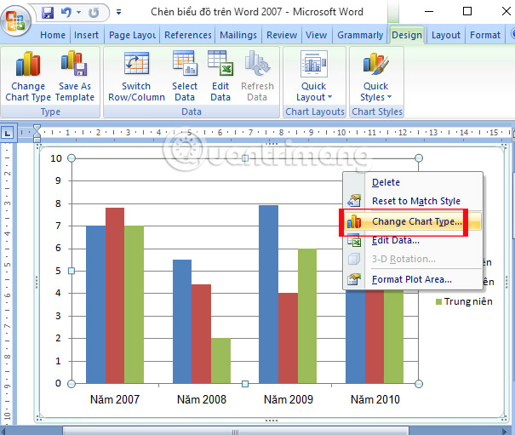Choose 3-D Rotation in context menu
Screen dimensions: 515x435
[413, 259]
